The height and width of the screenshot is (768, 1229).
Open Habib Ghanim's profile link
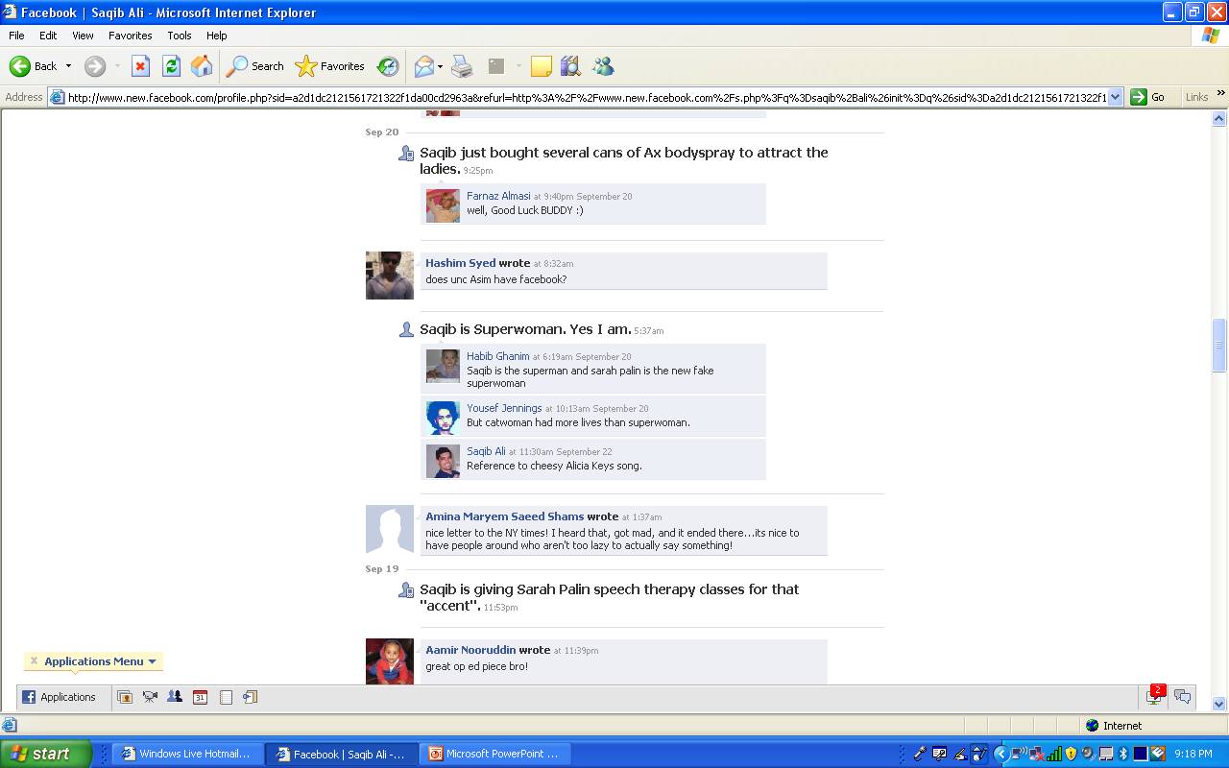pos(498,356)
